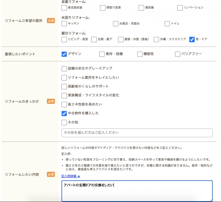Check the 間取り変更 checkbox
Screen dimensions: 221x202
[103, 8]
